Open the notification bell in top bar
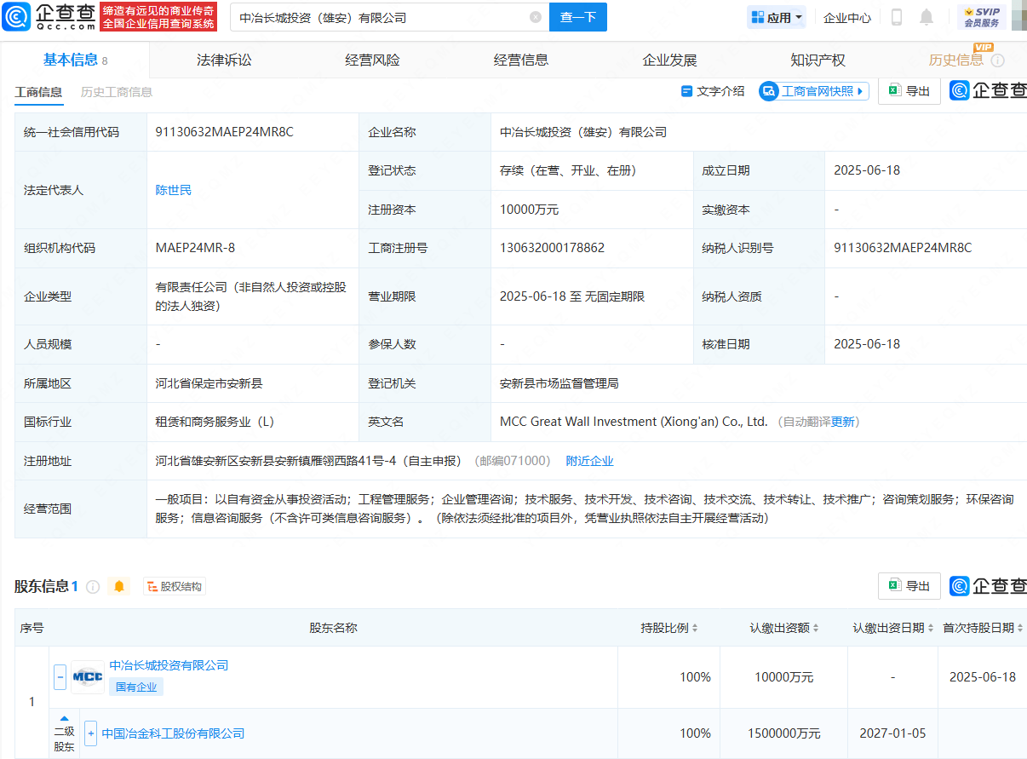Image resolution: width=1027 pixels, height=759 pixels. point(927,16)
